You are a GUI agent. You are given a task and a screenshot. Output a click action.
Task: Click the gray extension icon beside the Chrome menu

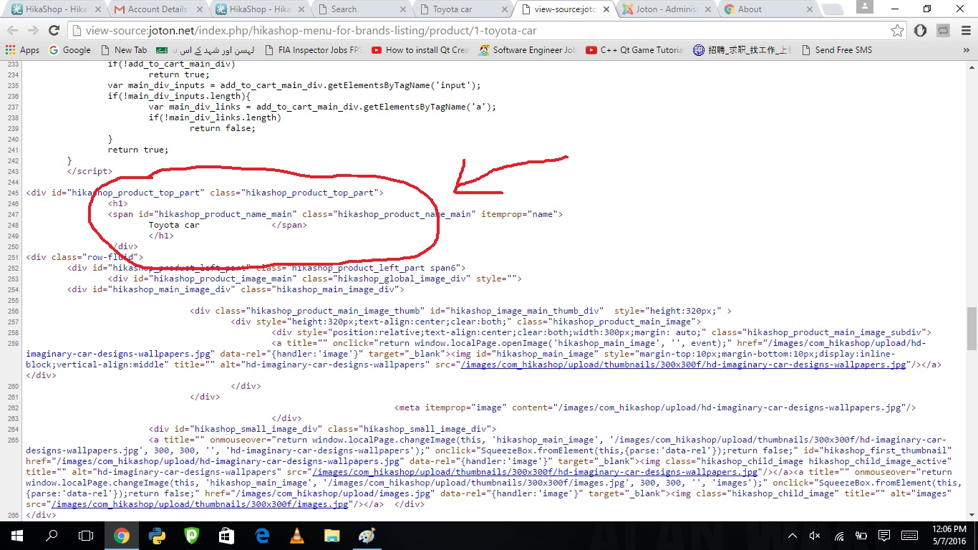pos(943,31)
